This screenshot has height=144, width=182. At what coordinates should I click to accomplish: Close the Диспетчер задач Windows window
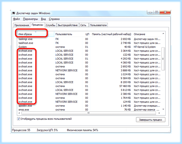165,12
